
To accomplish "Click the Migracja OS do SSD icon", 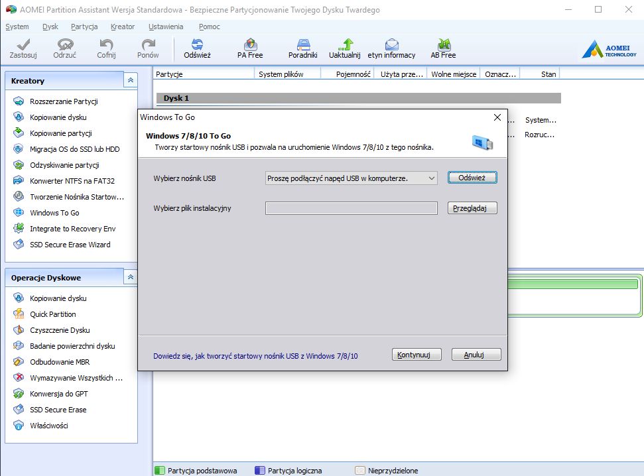I will pyautogui.click(x=19, y=149).
